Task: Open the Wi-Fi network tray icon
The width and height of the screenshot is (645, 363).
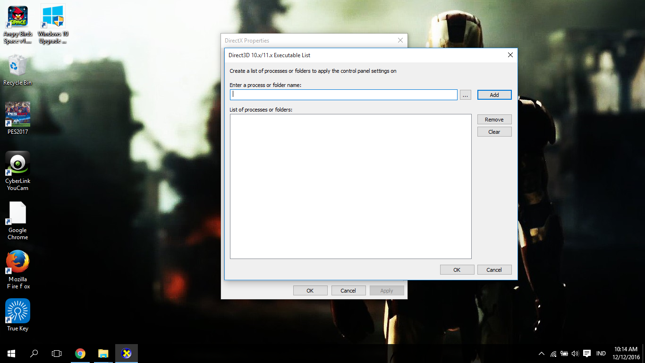Action: coord(553,354)
